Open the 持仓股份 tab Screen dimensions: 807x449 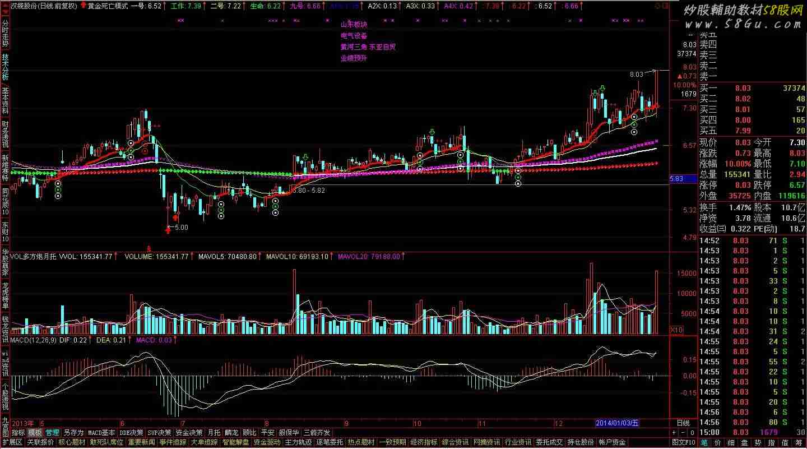tap(581, 442)
